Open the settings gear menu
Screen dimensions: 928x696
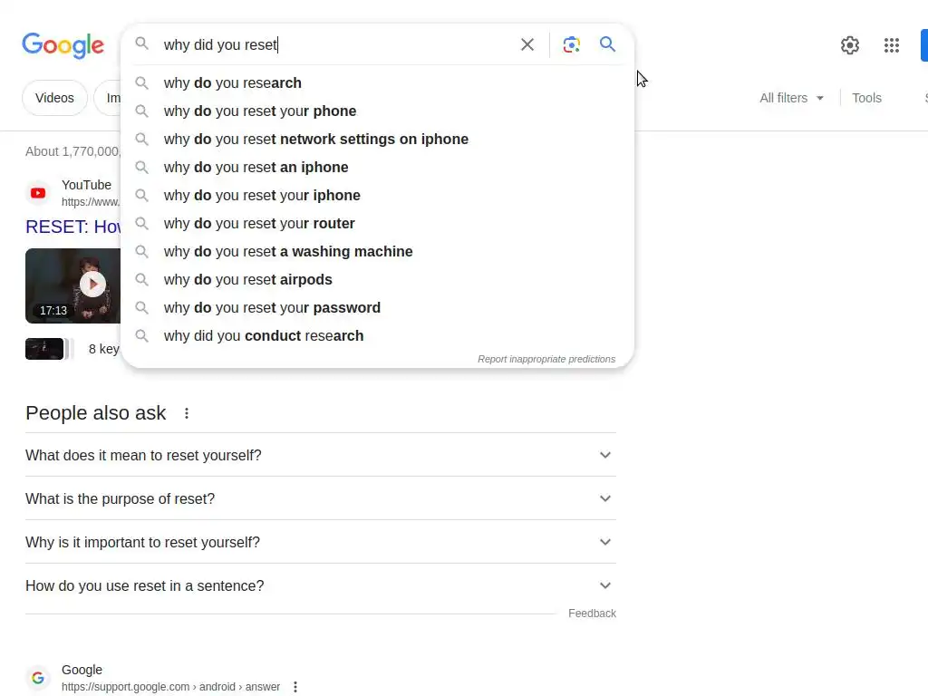[x=850, y=45]
